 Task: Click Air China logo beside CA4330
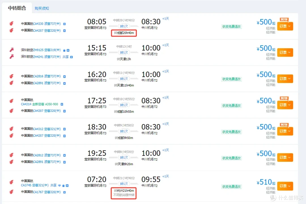coord(12,24)
